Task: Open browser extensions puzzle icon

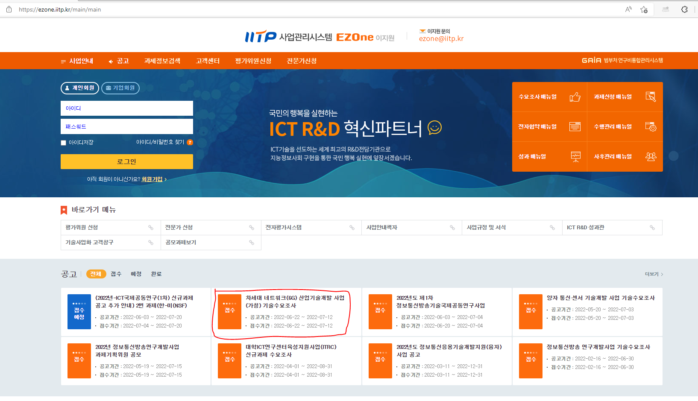Action: click(684, 9)
